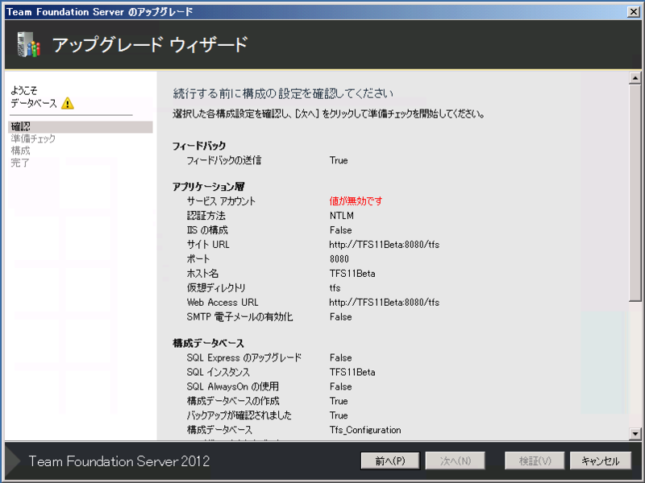Cancel the wizard with キャンセル
645x483 pixels.
[600, 460]
